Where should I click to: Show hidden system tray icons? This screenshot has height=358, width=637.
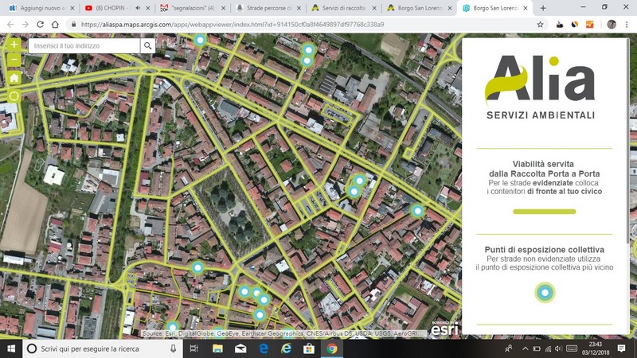pos(525,348)
